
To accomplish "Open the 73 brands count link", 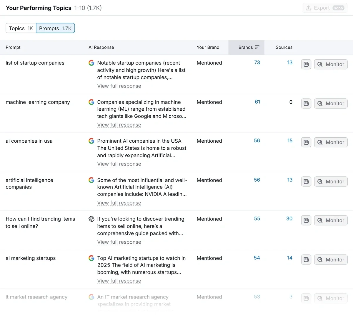I will pos(257,63).
